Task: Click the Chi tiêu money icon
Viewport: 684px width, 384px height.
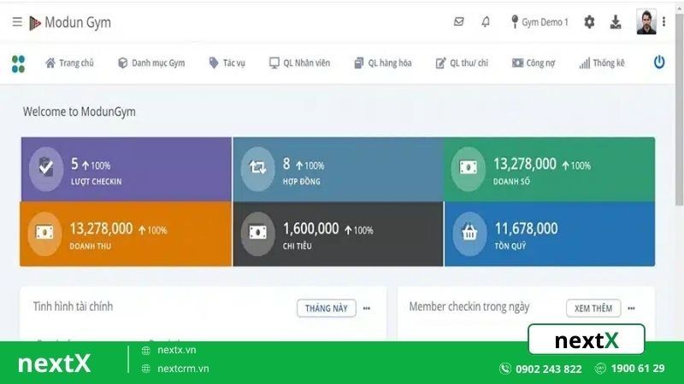Action: (257, 233)
